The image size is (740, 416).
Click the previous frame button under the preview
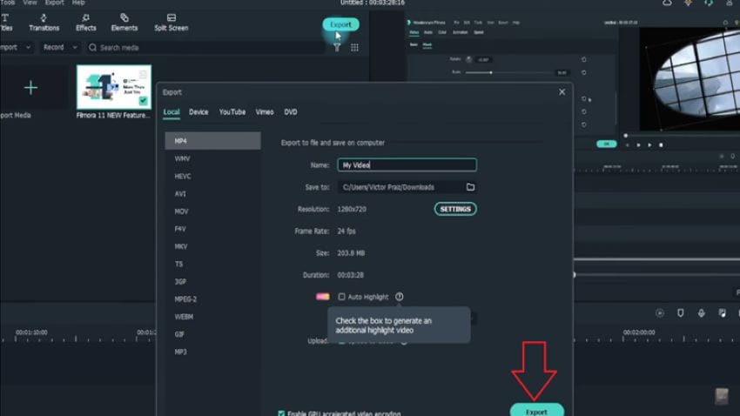click(627, 145)
